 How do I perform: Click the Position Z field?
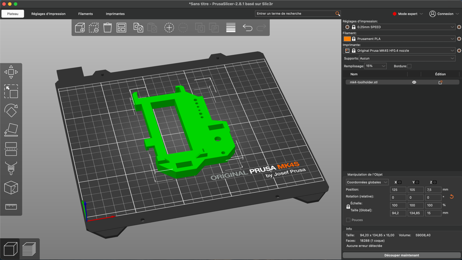[x=433, y=190]
